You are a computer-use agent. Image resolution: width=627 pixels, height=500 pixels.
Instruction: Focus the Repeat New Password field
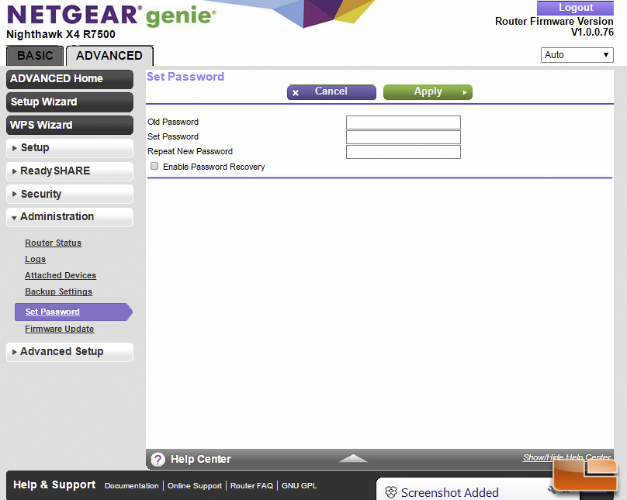click(403, 152)
